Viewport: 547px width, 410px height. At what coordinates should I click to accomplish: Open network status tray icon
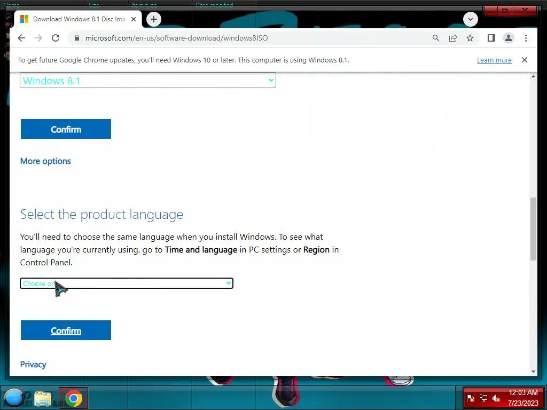pos(483,398)
